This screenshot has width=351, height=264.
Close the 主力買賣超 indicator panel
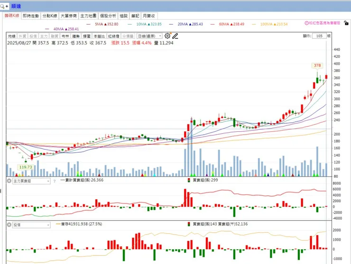pyautogui.click(x=9, y=181)
